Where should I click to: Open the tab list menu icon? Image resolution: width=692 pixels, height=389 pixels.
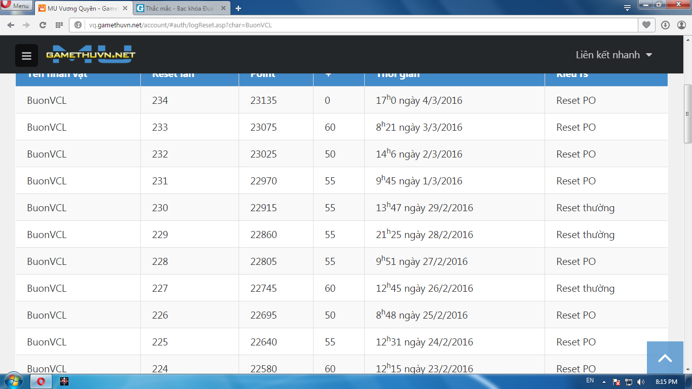click(627, 8)
